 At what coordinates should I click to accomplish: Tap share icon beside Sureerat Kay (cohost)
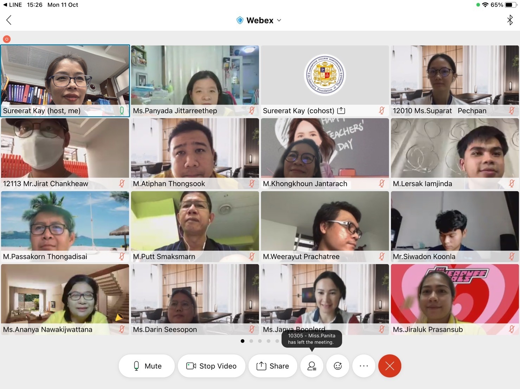pos(341,111)
